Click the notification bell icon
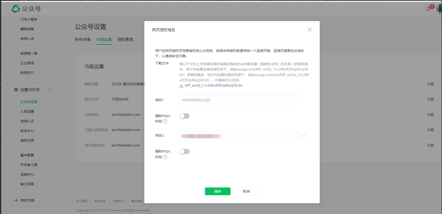 tap(428, 9)
